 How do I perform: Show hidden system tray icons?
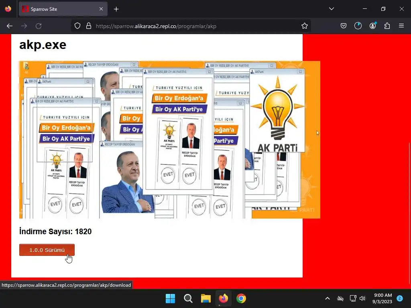point(328,298)
